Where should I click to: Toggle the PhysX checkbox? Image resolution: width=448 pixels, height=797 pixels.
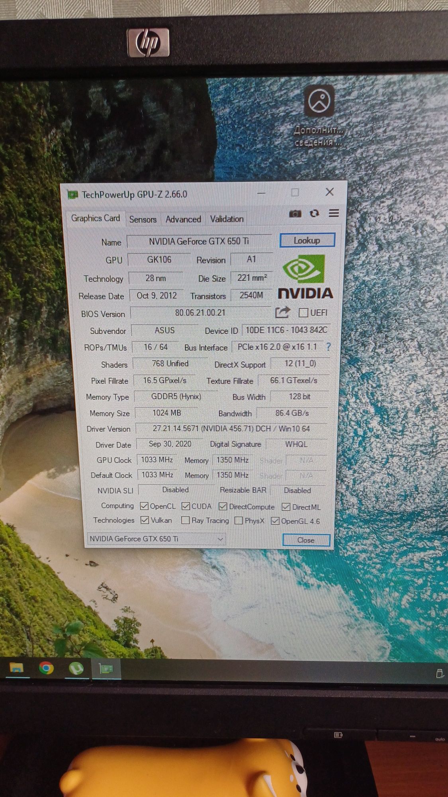(239, 520)
